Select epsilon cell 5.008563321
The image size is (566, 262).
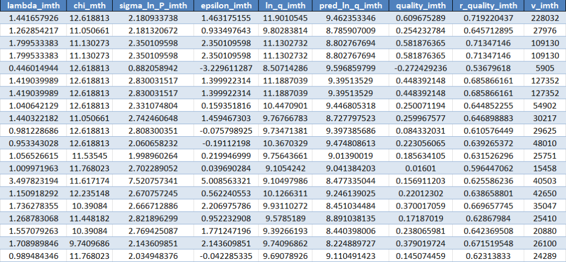[225, 180]
